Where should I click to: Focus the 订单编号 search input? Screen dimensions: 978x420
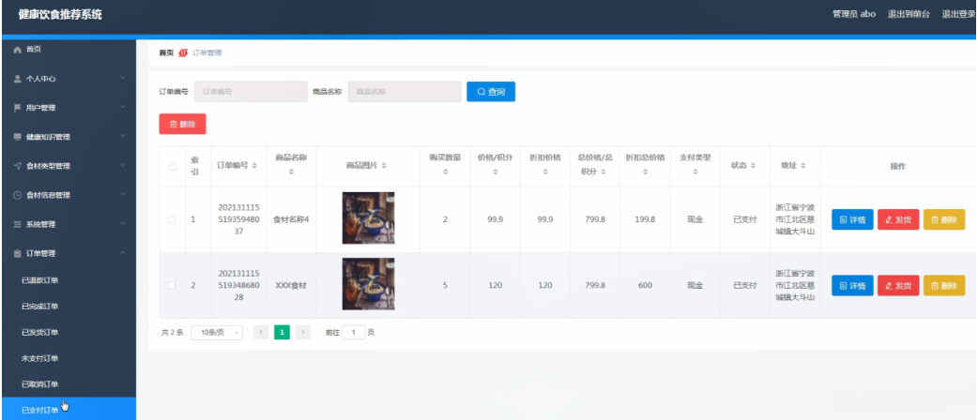click(x=251, y=92)
